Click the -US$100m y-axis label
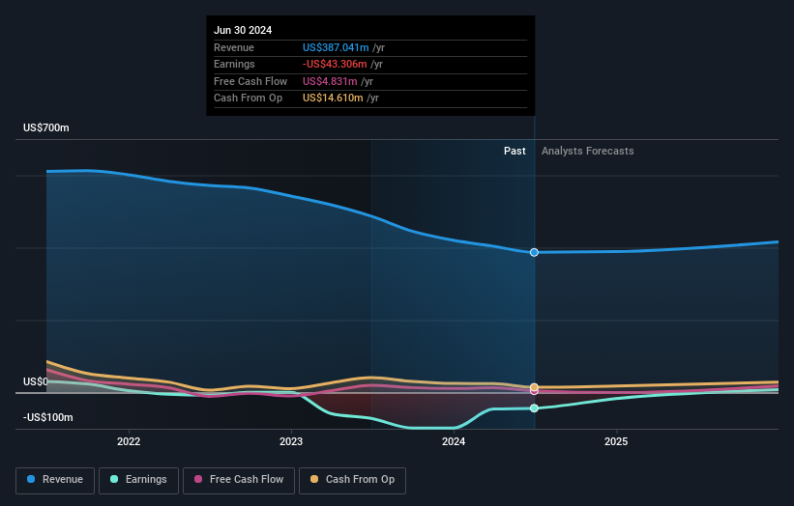The height and width of the screenshot is (506, 794). coord(48,417)
